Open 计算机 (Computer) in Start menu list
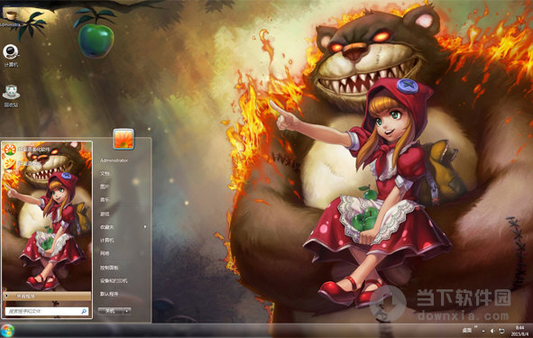Screen dimensions: 533x338 pos(106,240)
